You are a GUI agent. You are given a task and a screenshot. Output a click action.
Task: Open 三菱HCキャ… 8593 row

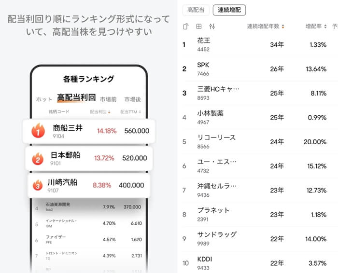[x=259, y=93]
